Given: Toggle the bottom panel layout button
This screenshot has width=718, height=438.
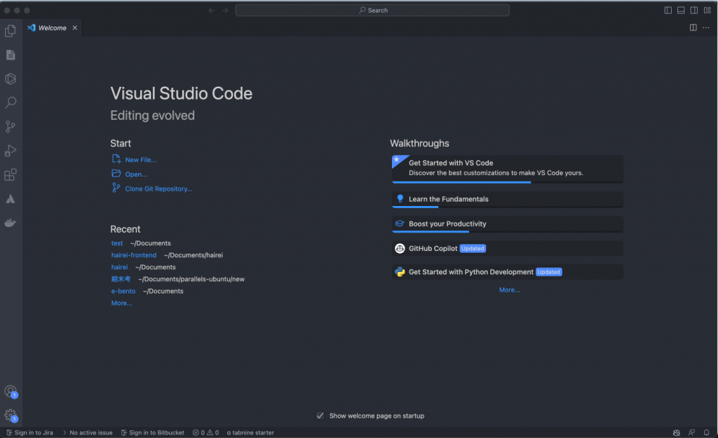Looking at the screenshot, I should (x=681, y=11).
